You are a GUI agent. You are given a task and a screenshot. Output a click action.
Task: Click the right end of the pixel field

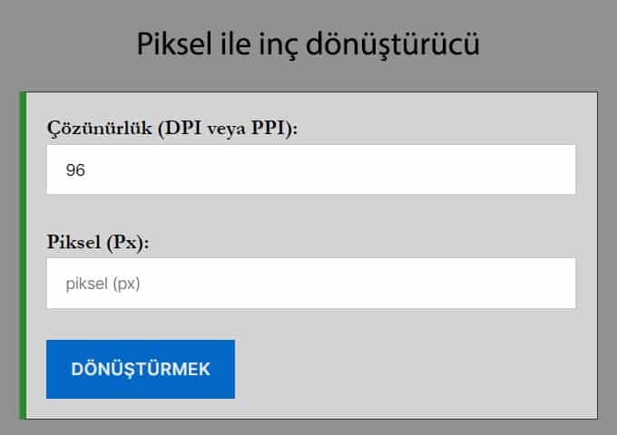(558, 283)
